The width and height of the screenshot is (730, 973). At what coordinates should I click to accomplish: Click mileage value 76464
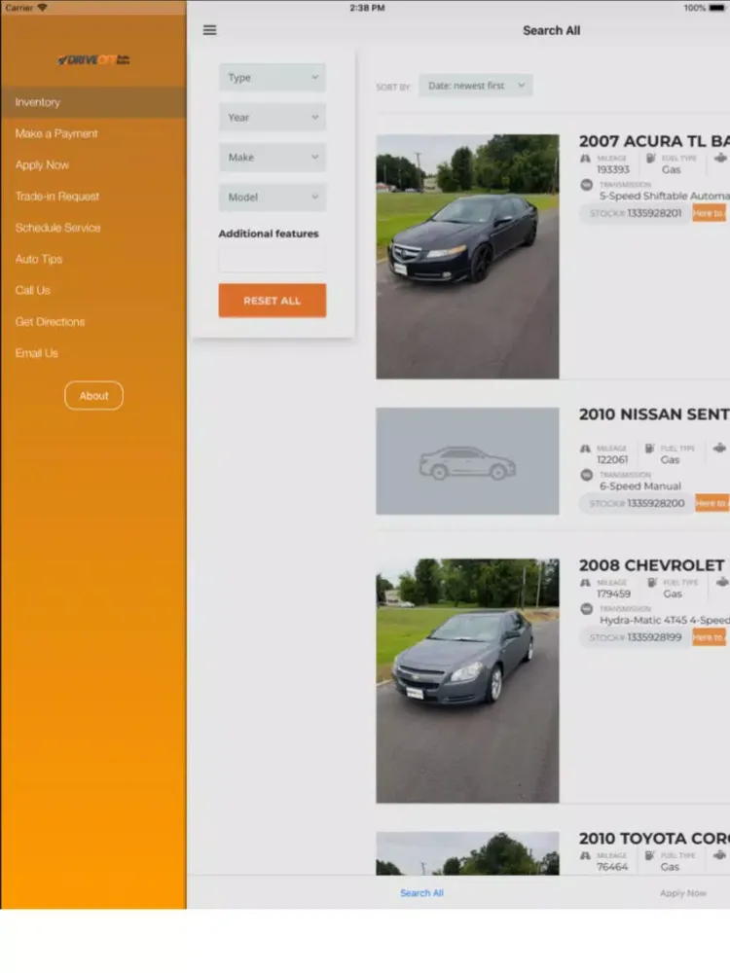612,867
